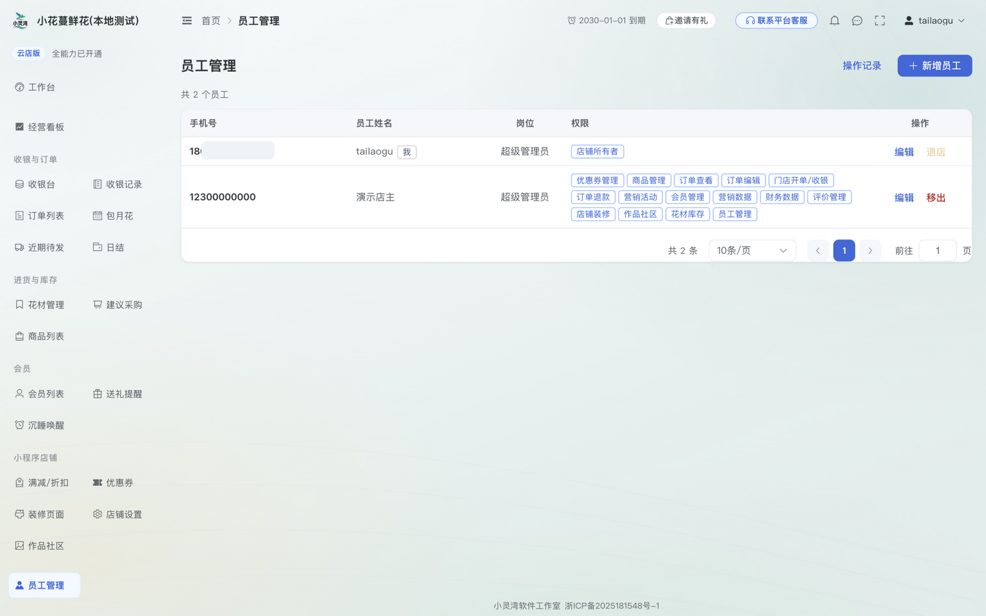Click 邀请有礼 button
986x616 pixels.
coord(686,21)
